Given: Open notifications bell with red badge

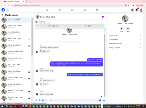Looking at the screenshot, I should pos(137,10).
